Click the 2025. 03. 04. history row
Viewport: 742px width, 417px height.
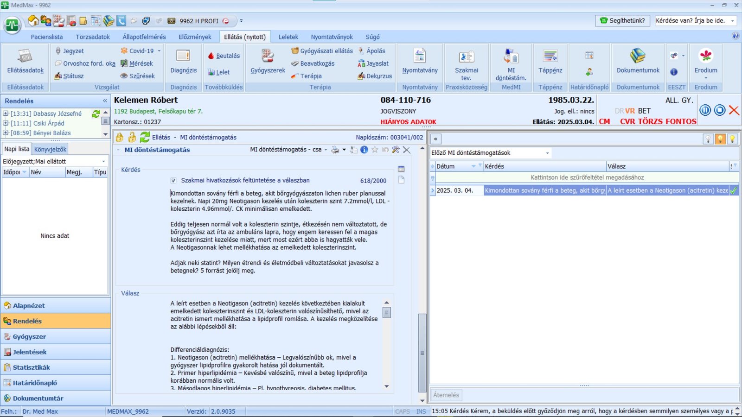tap(454, 190)
